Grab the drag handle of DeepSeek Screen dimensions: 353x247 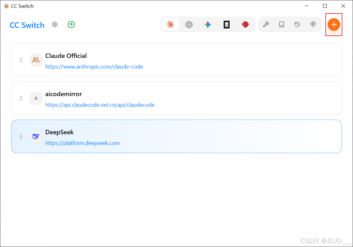click(x=21, y=136)
